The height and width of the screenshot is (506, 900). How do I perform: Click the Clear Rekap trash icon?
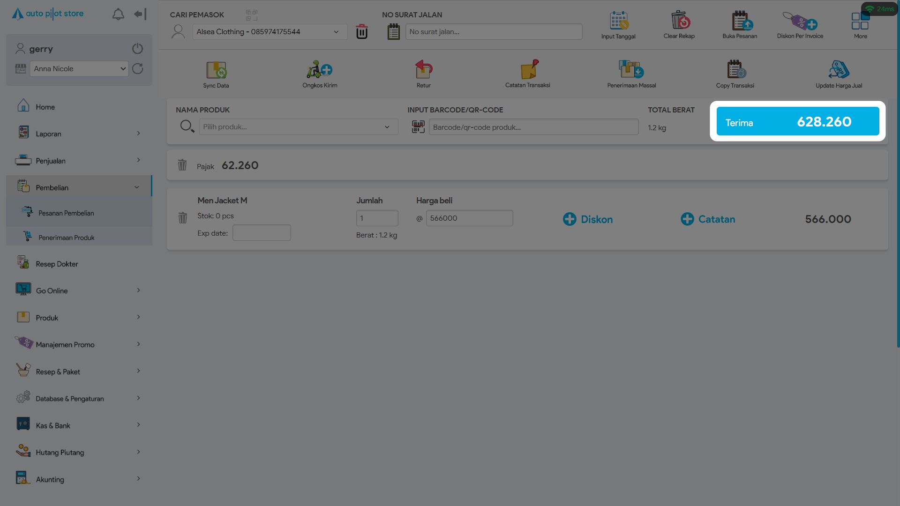679,21
